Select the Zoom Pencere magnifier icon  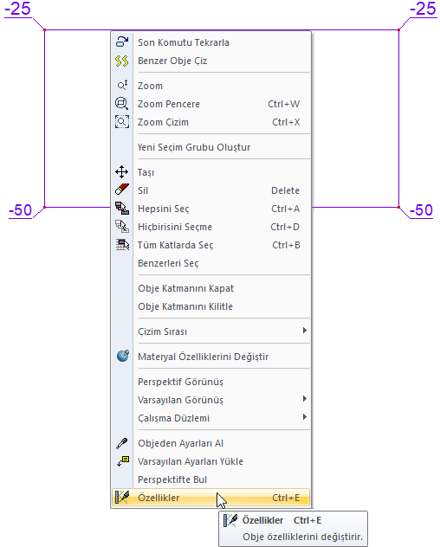click(122, 104)
